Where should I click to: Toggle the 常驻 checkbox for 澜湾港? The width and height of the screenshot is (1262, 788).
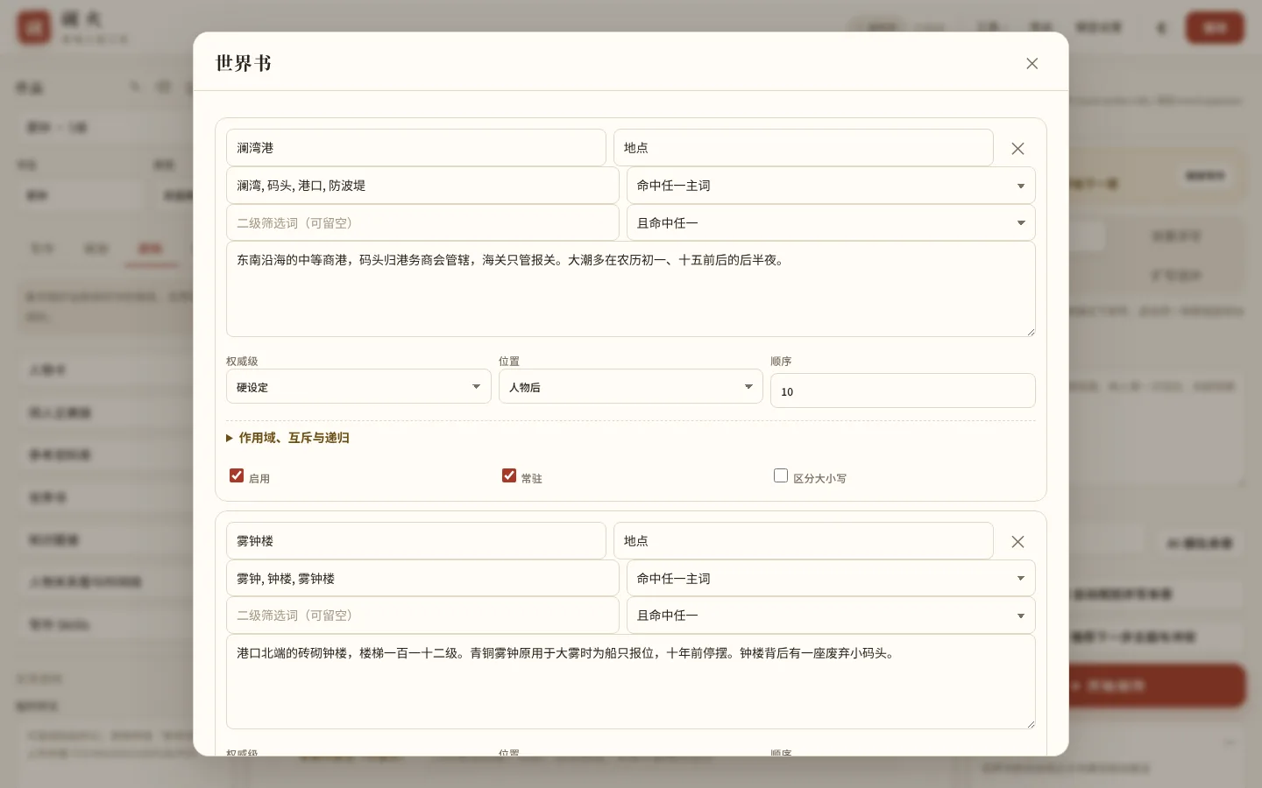pos(509,475)
